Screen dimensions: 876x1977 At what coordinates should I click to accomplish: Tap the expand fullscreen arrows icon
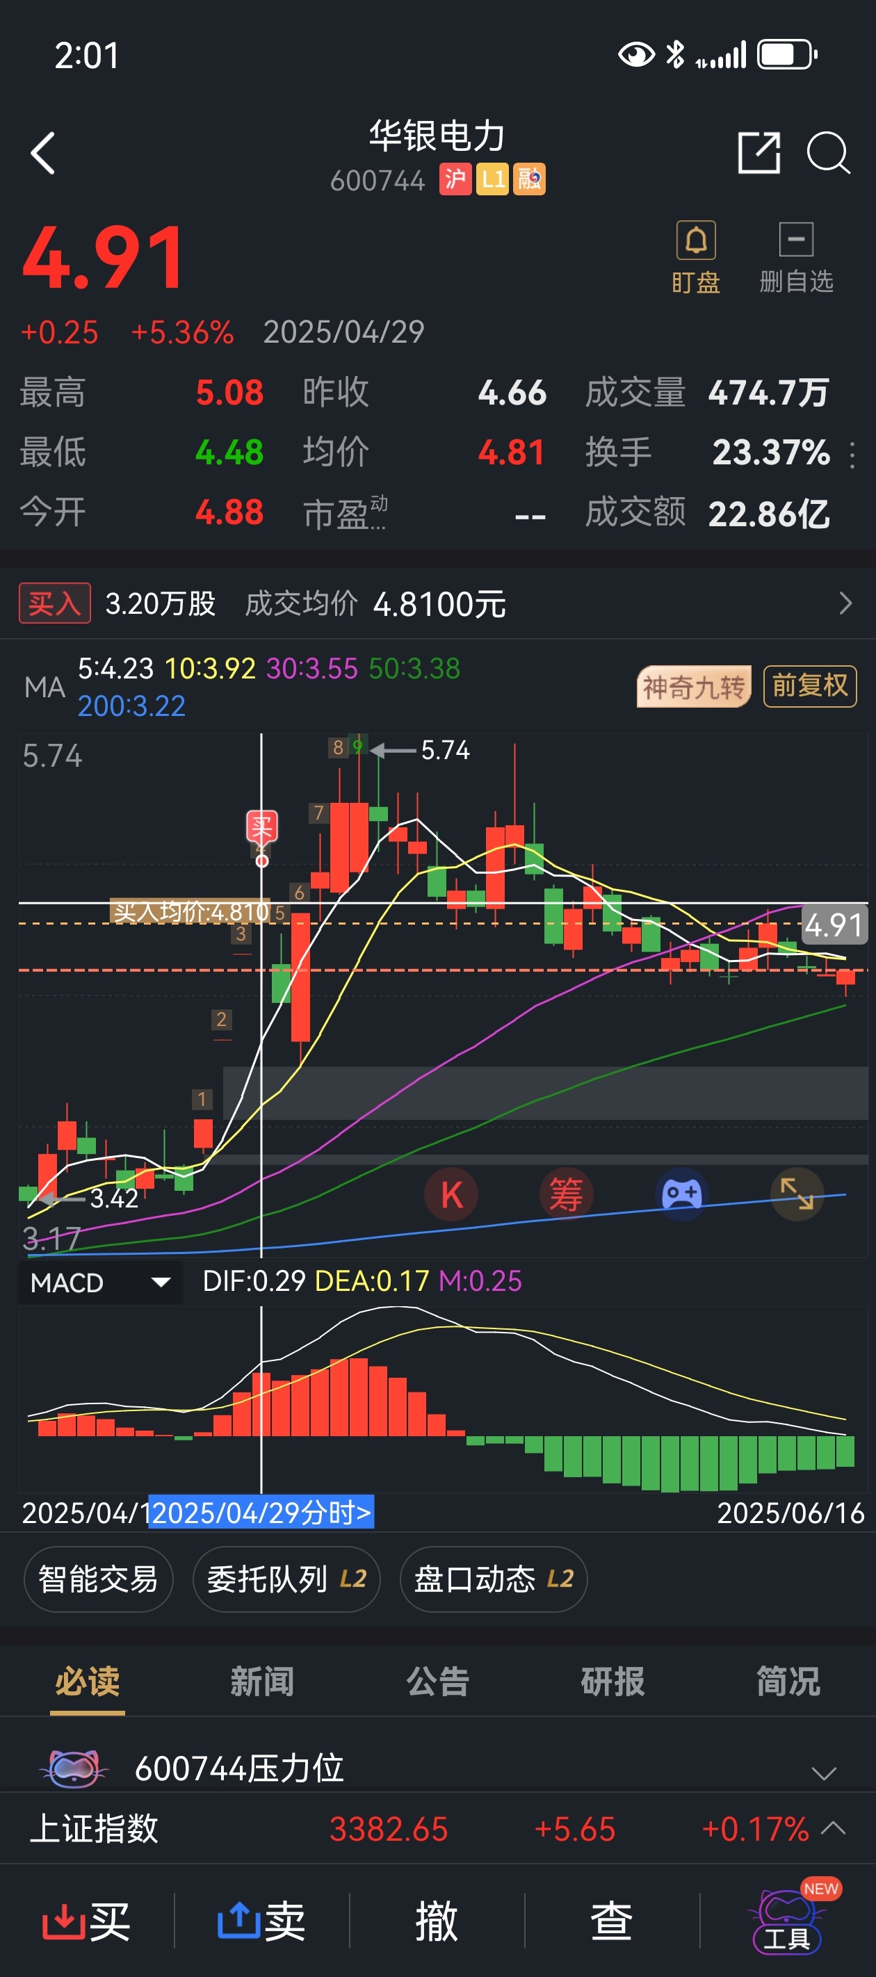(x=797, y=1195)
